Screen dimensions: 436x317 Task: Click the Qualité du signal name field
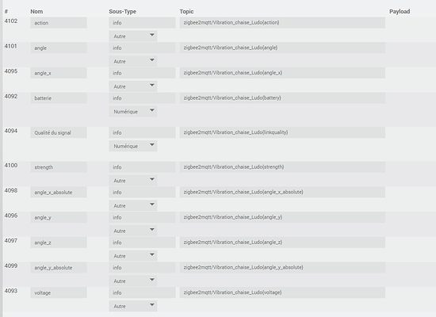(x=59, y=132)
